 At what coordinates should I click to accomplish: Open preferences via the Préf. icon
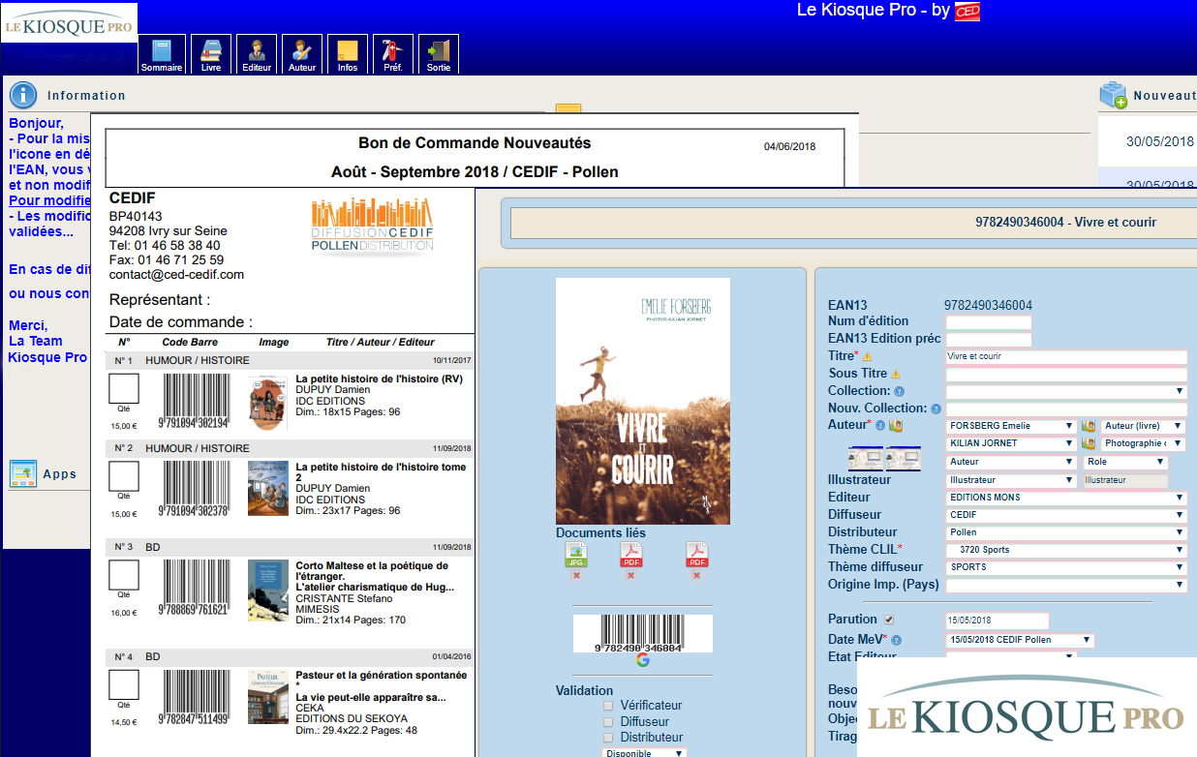(393, 54)
